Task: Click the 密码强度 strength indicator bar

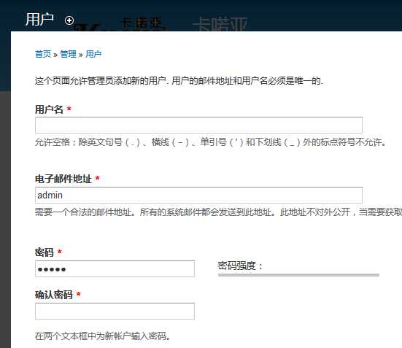Action: tap(298, 275)
